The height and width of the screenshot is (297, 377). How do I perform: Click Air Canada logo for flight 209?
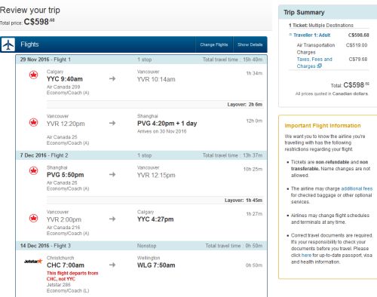(33, 75)
